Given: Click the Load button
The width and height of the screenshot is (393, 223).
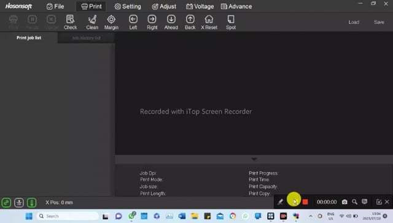Looking at the screenshot, I should coord(354,22).
